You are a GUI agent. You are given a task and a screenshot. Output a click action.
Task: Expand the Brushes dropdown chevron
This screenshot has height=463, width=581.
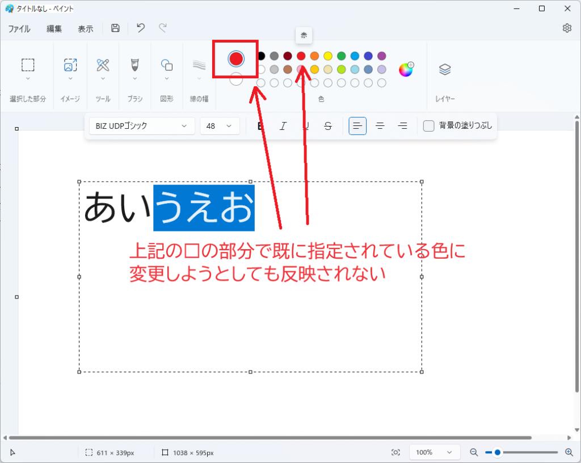pyautogui.click(x=135, y=78)
